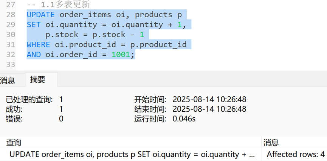Image resolution: width=327 pixels, height=161 pixels.
Task: Click line number 27 in the gutter
Action: click(x=11, y=5)
